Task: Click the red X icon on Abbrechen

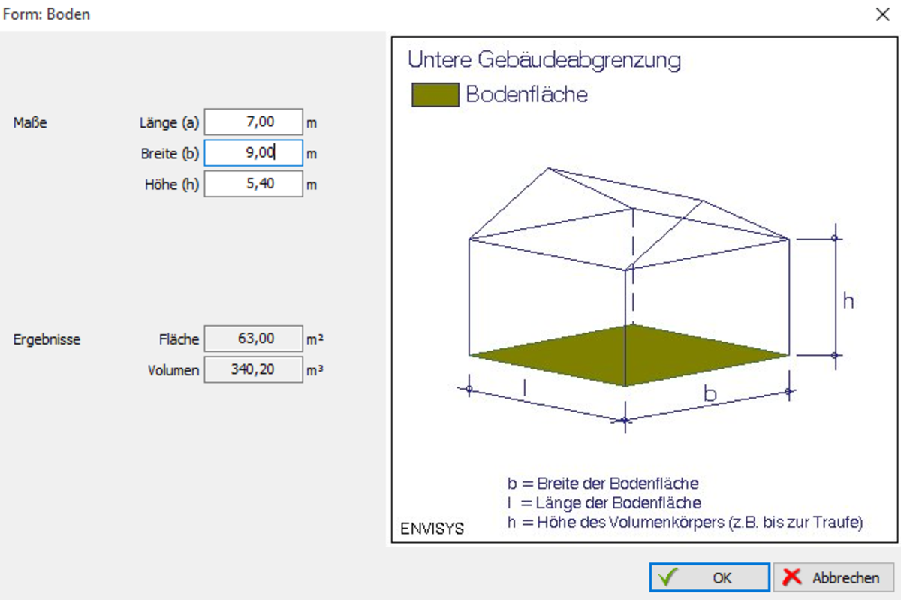Action: tap(792, 578)
